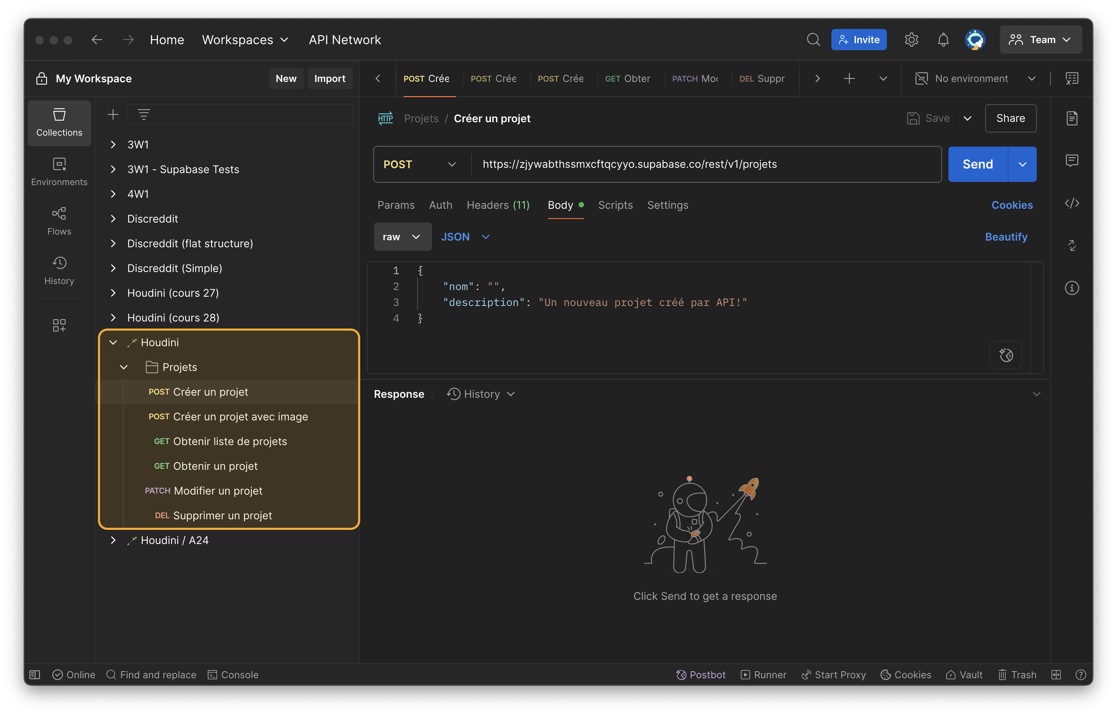Click the New button

286,78
